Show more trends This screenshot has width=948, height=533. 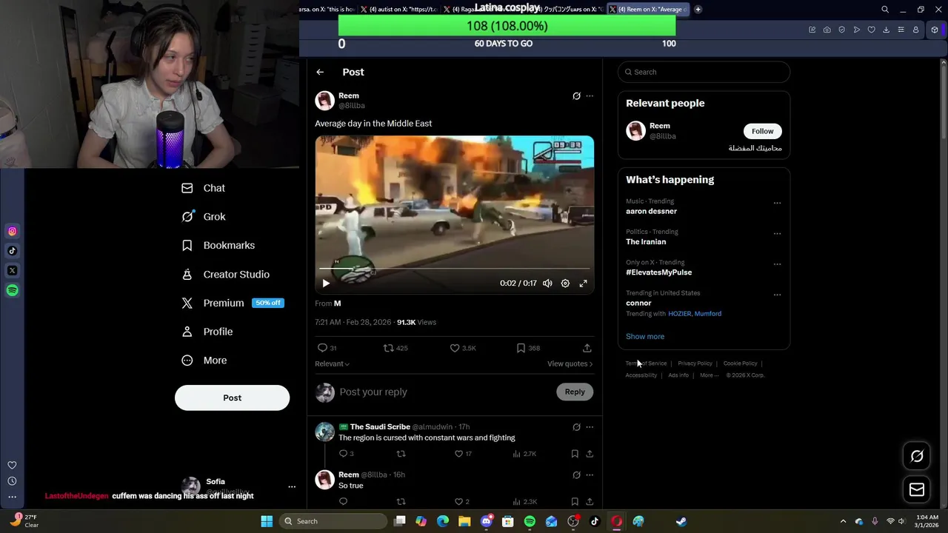point(645,336)
